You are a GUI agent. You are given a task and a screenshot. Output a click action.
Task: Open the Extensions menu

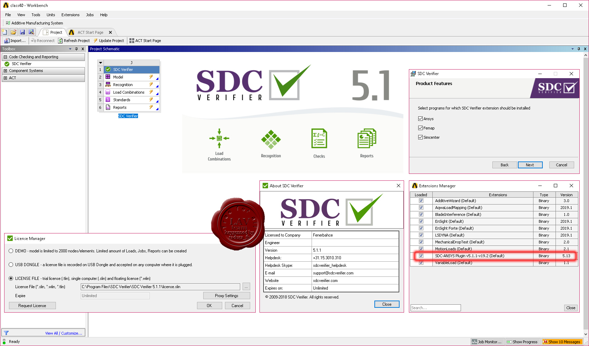(x=70, y=15)
